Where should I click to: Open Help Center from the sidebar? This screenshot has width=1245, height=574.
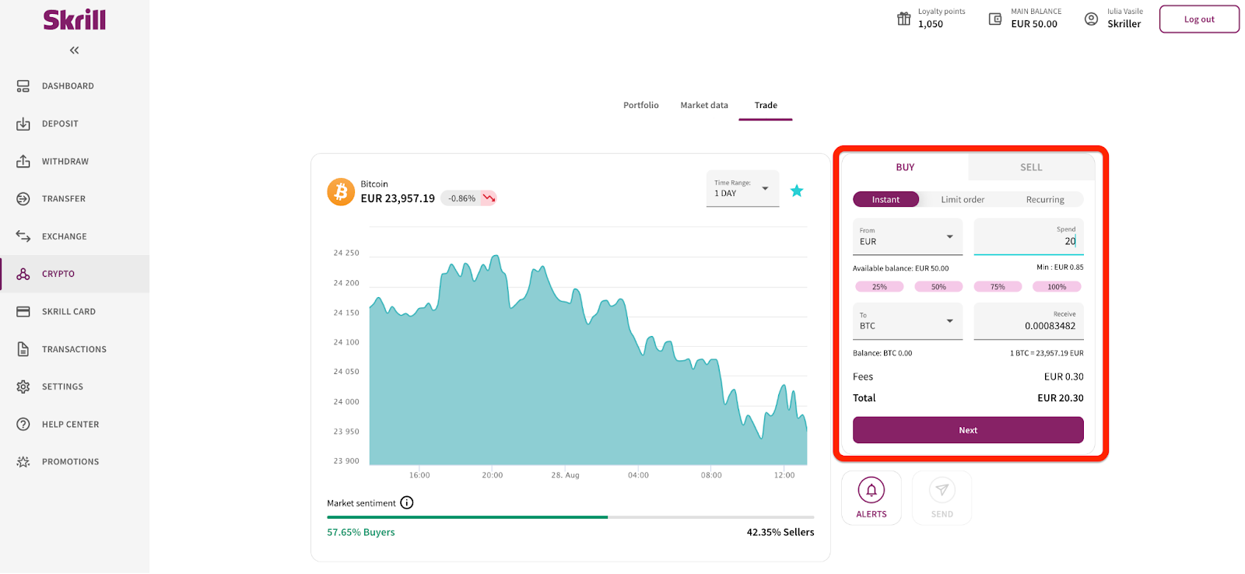[75, 425]
